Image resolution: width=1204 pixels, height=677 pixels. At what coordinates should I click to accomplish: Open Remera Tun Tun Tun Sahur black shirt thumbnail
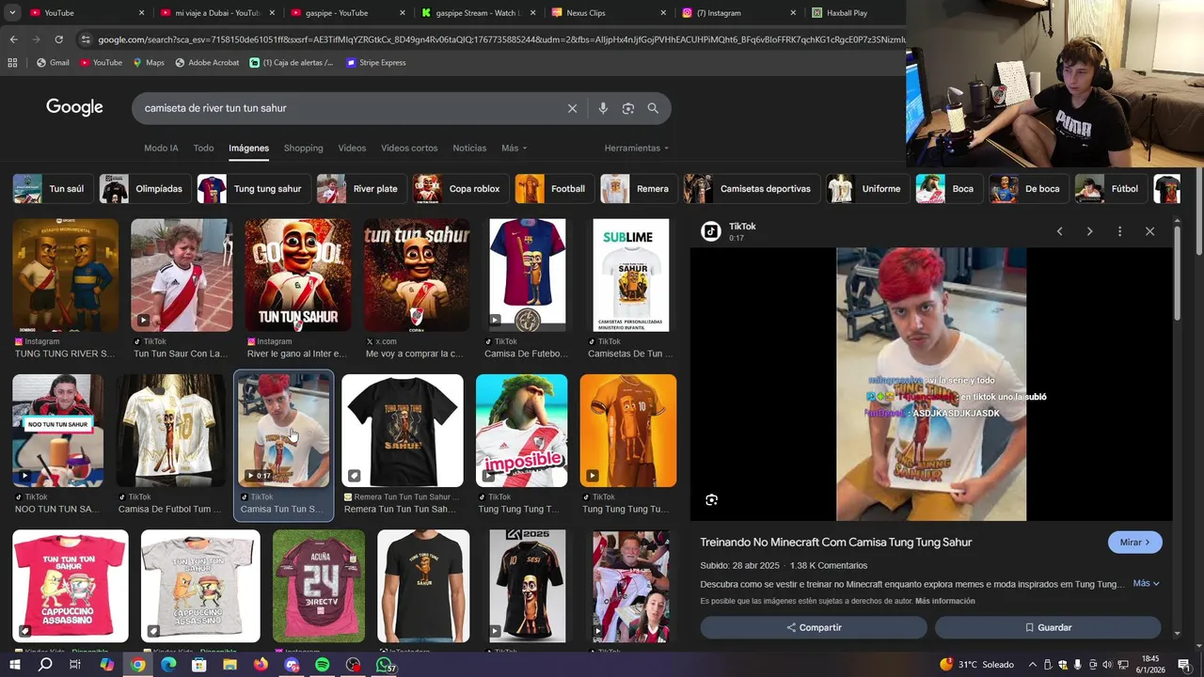[403, 431]
